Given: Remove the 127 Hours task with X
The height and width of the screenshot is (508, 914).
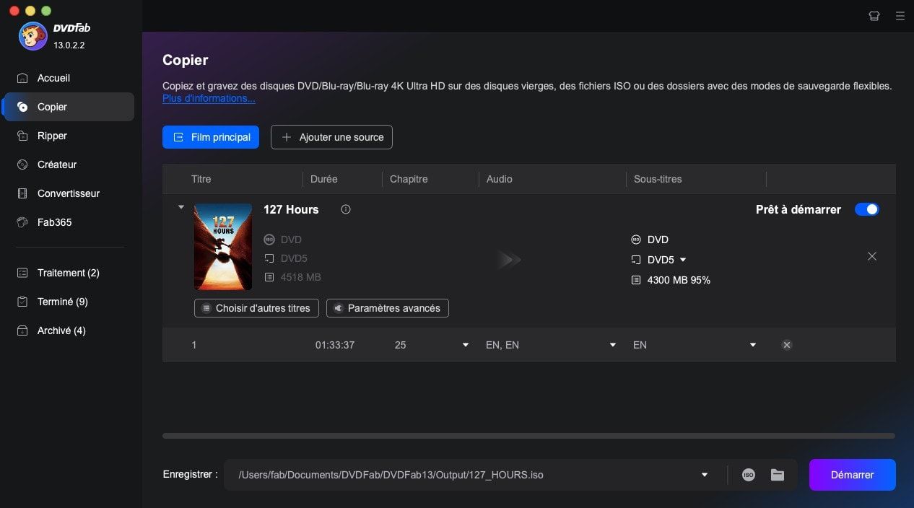Looking at the screenshot, I should 872,256.
